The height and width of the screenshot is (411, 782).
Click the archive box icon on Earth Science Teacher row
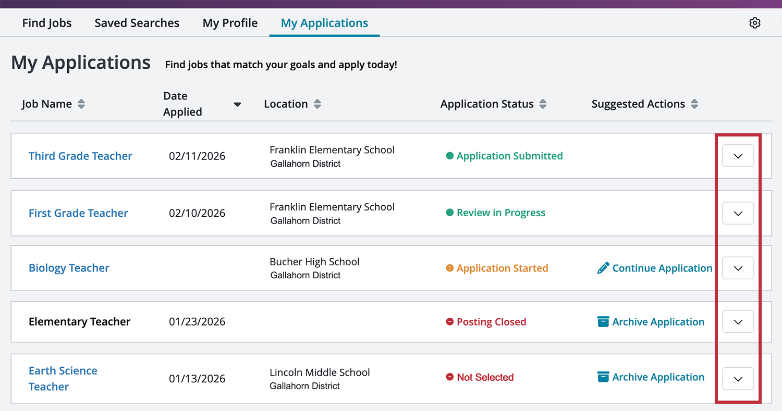(x=603, y=377)
